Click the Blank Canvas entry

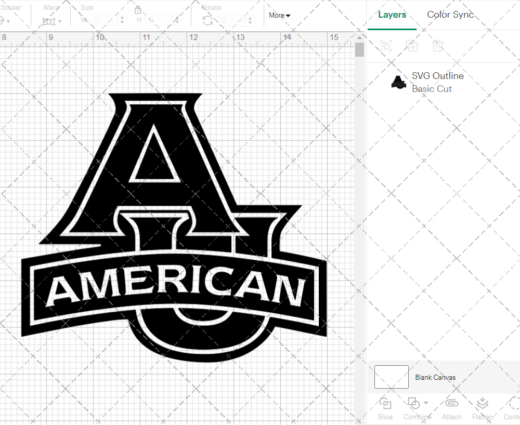[436, 377]
